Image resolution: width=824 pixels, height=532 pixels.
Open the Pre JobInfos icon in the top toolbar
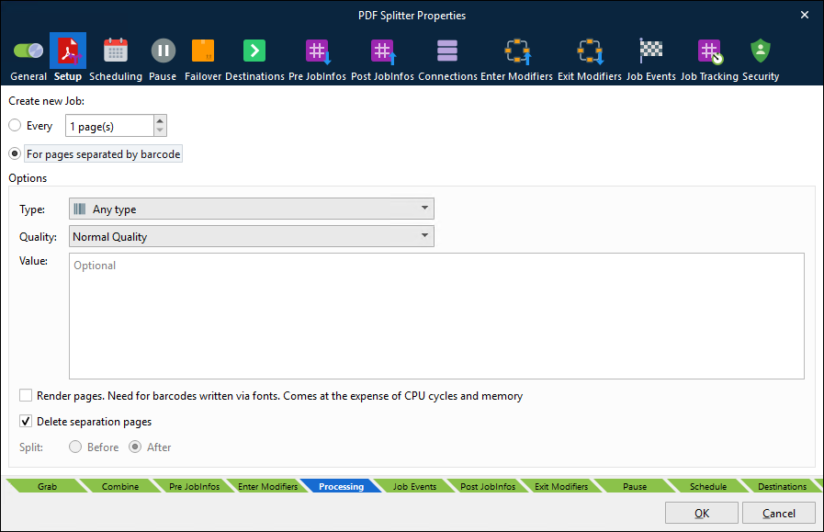click(x=318, y=51)
